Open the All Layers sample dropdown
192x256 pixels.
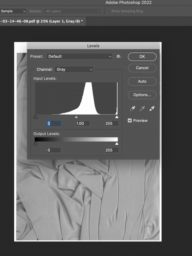tap(73, 11)
